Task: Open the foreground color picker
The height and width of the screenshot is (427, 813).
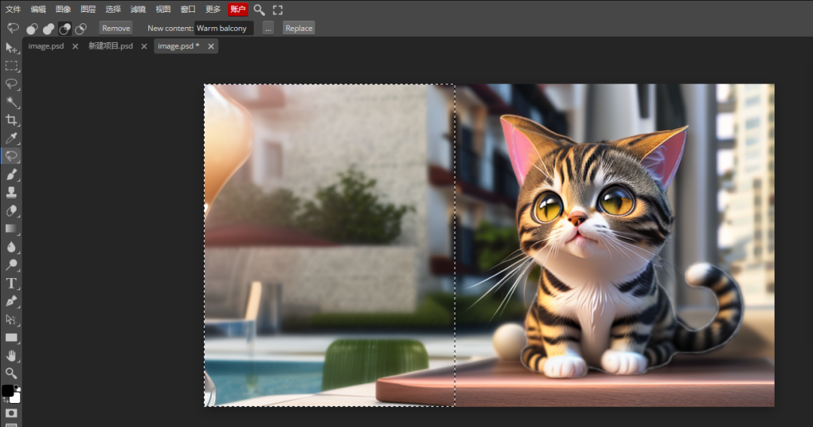Action: click(x=8, y=390)
